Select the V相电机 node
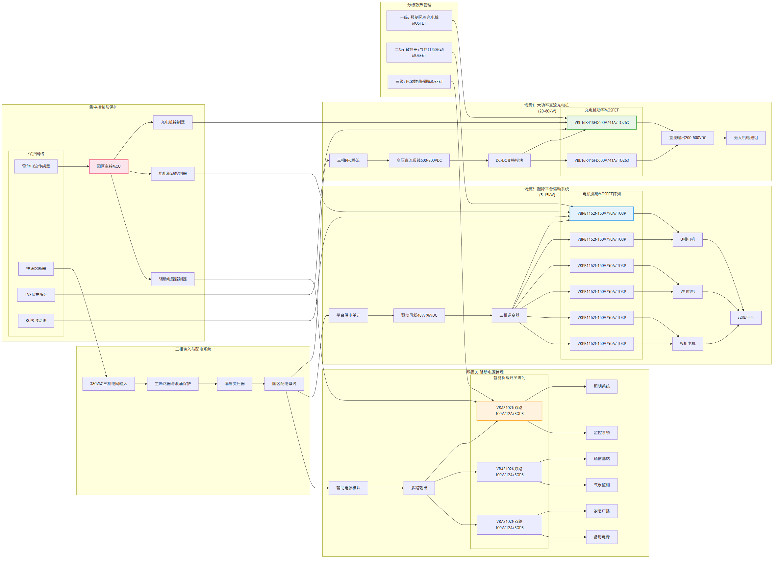The height and width of the screenshot is (563, 779). click(688, 292)
